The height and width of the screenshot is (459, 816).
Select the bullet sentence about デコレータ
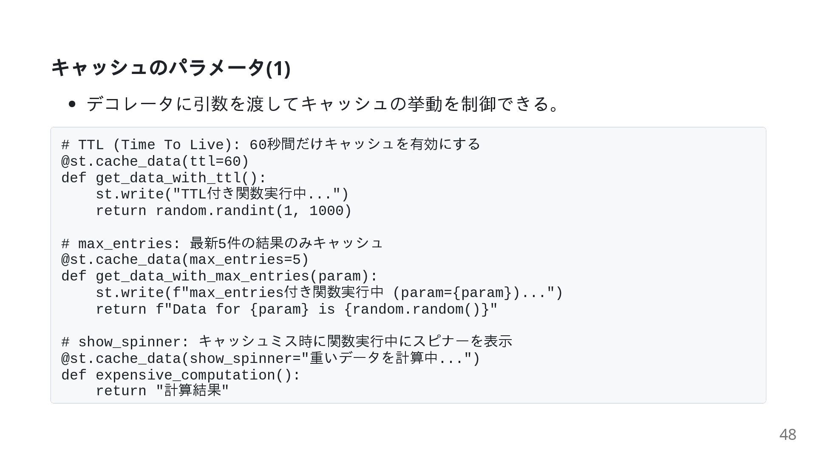(x=322, y=104)
